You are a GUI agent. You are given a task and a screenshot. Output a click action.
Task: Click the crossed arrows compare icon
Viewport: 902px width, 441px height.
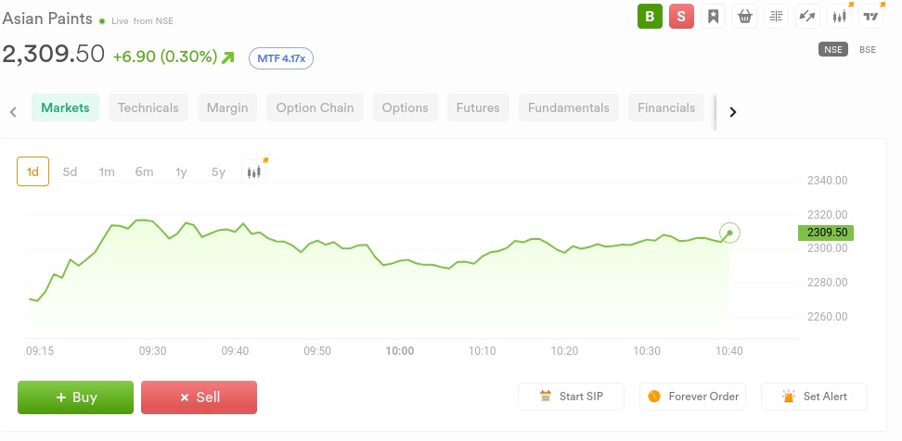(x=807, y=16)
